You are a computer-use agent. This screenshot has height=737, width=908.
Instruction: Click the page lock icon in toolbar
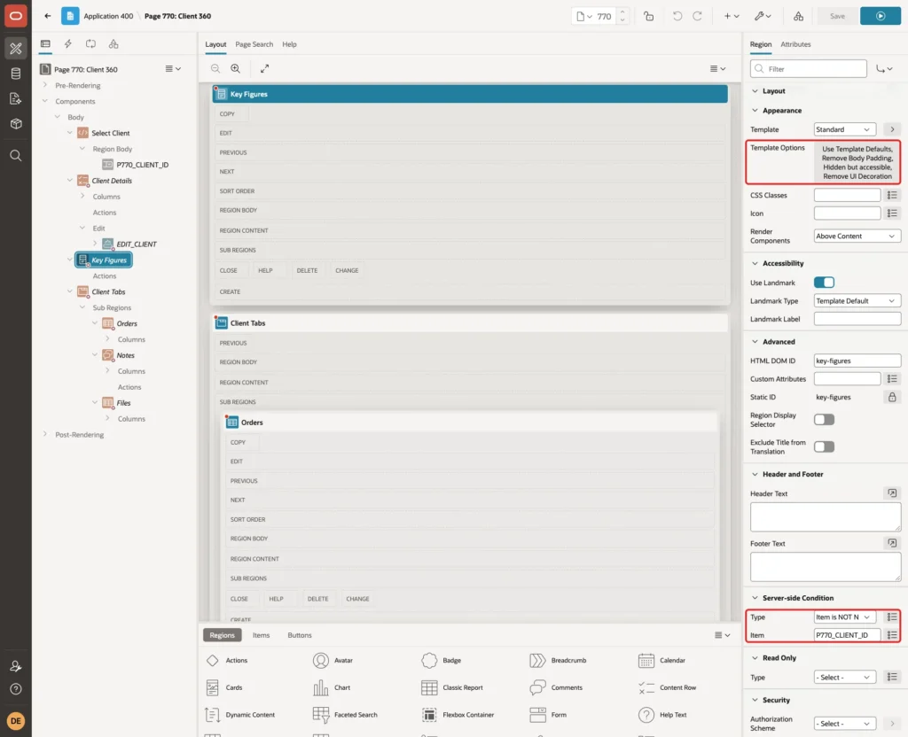[x=648, y=16]
